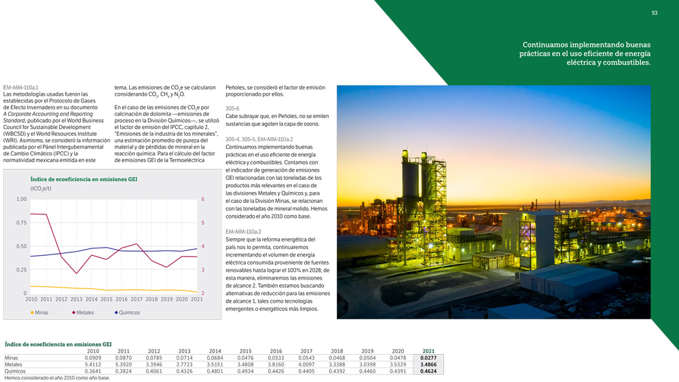This screenshot has width=679, height=382.
Task: Click the bold 2021 table column header
Action: click(428, 351)
